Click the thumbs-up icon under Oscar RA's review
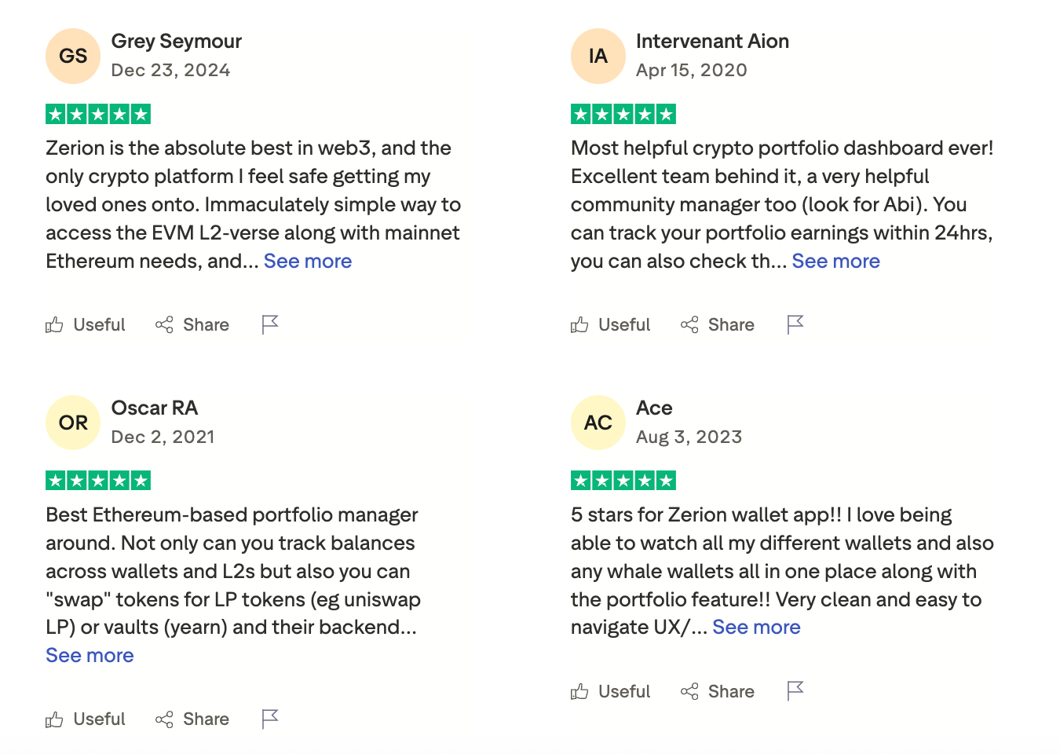 pos(54,719)
